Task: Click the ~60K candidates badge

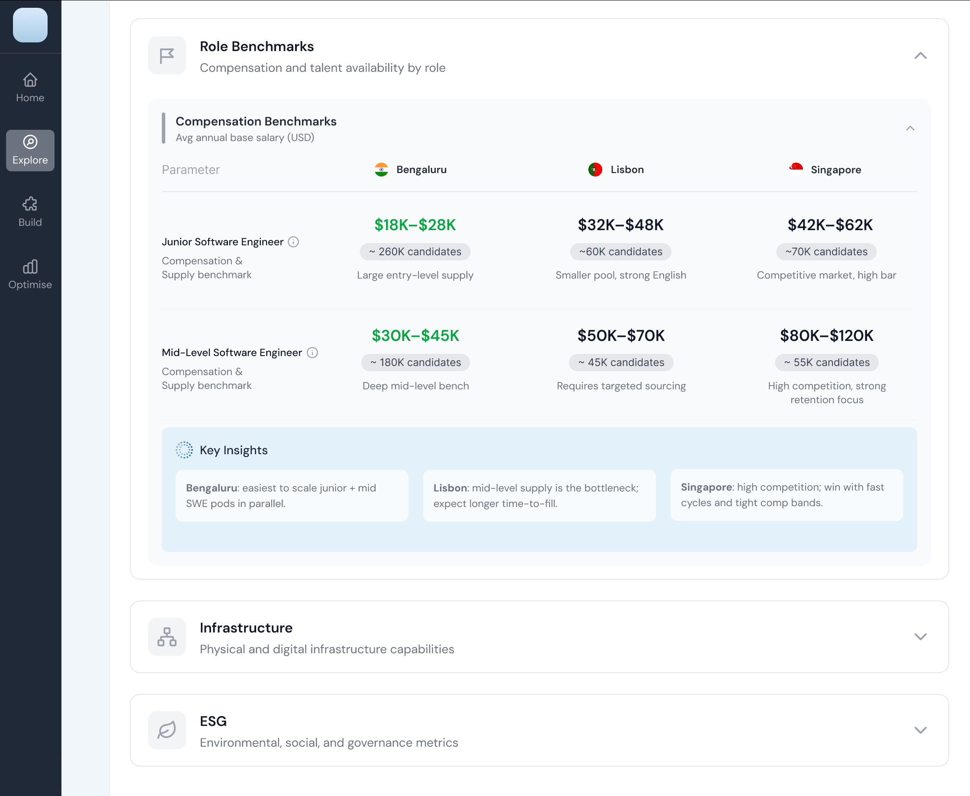Action: tap(620, 252)
